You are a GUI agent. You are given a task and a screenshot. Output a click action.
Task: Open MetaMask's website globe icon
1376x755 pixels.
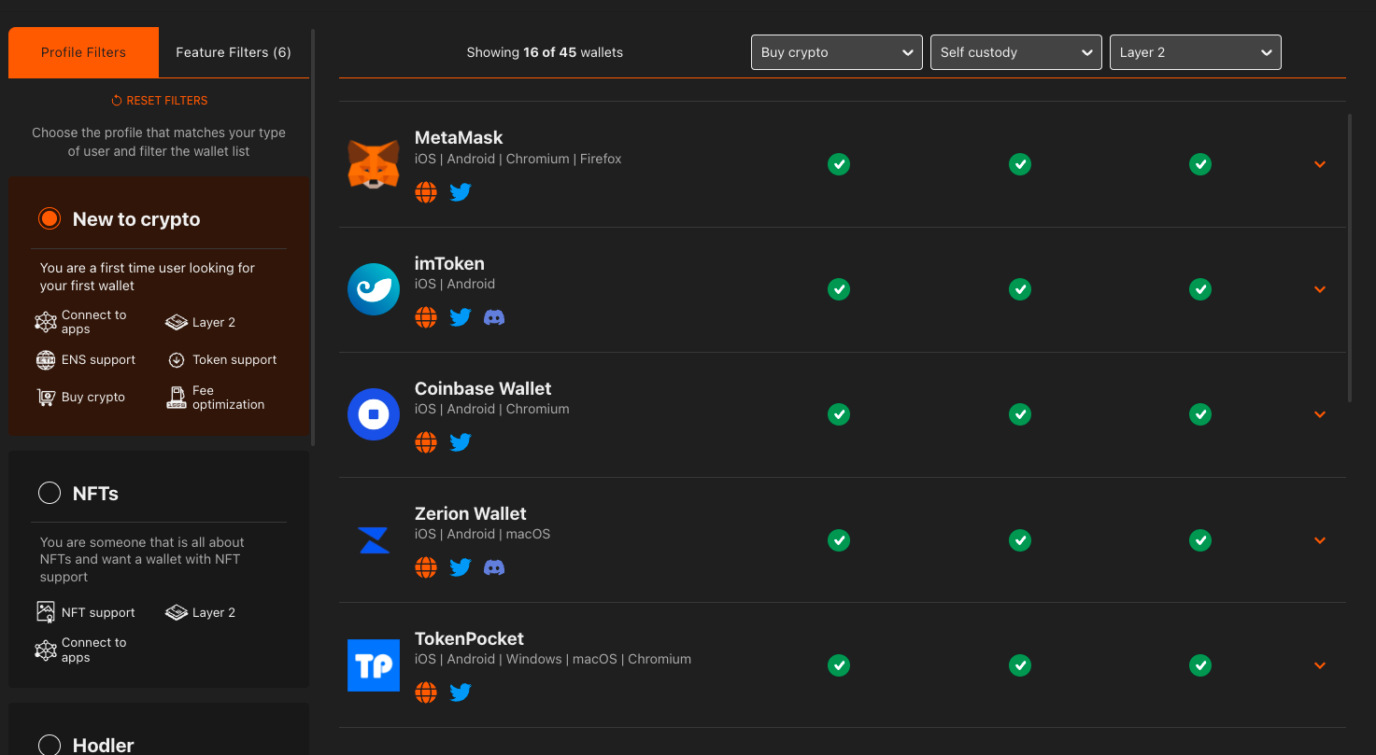coord(426,192)
